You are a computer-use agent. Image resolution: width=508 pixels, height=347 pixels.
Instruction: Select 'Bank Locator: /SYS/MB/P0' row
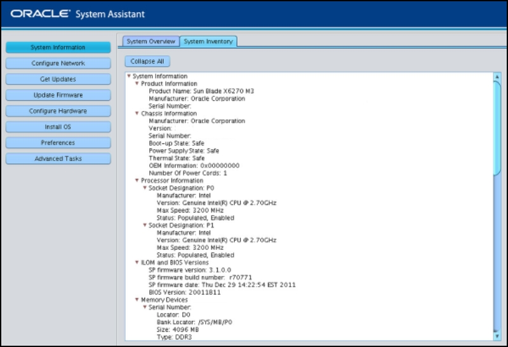[x=194, y=322]
